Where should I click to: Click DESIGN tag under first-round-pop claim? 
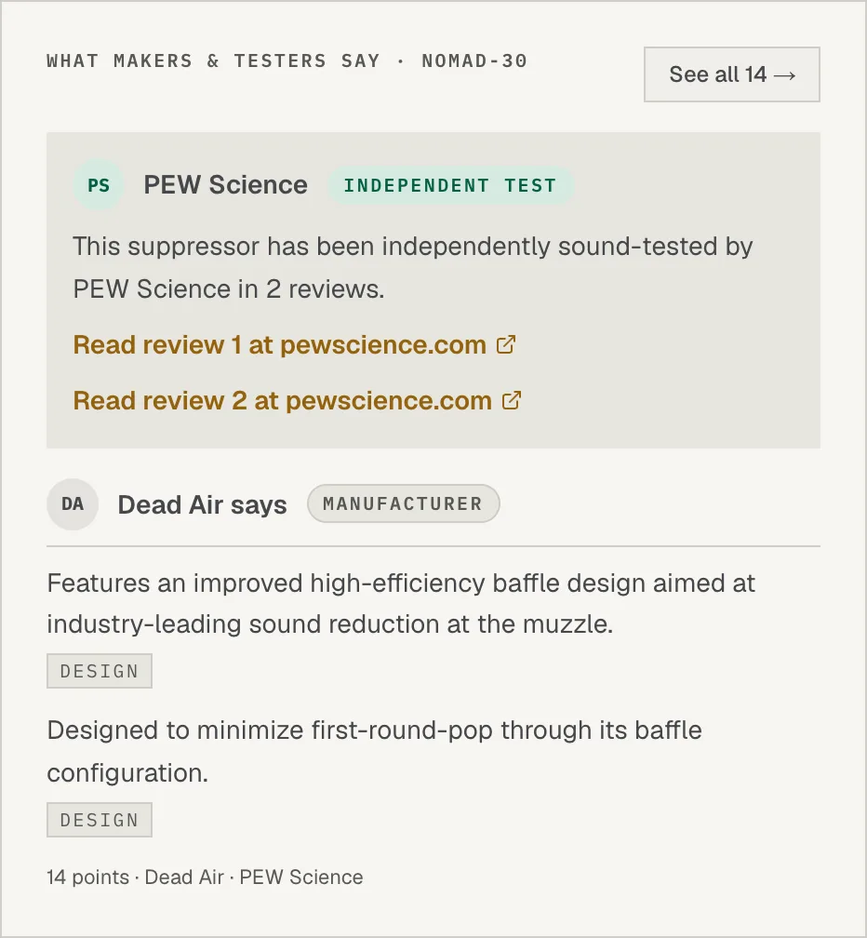(100, 820)
